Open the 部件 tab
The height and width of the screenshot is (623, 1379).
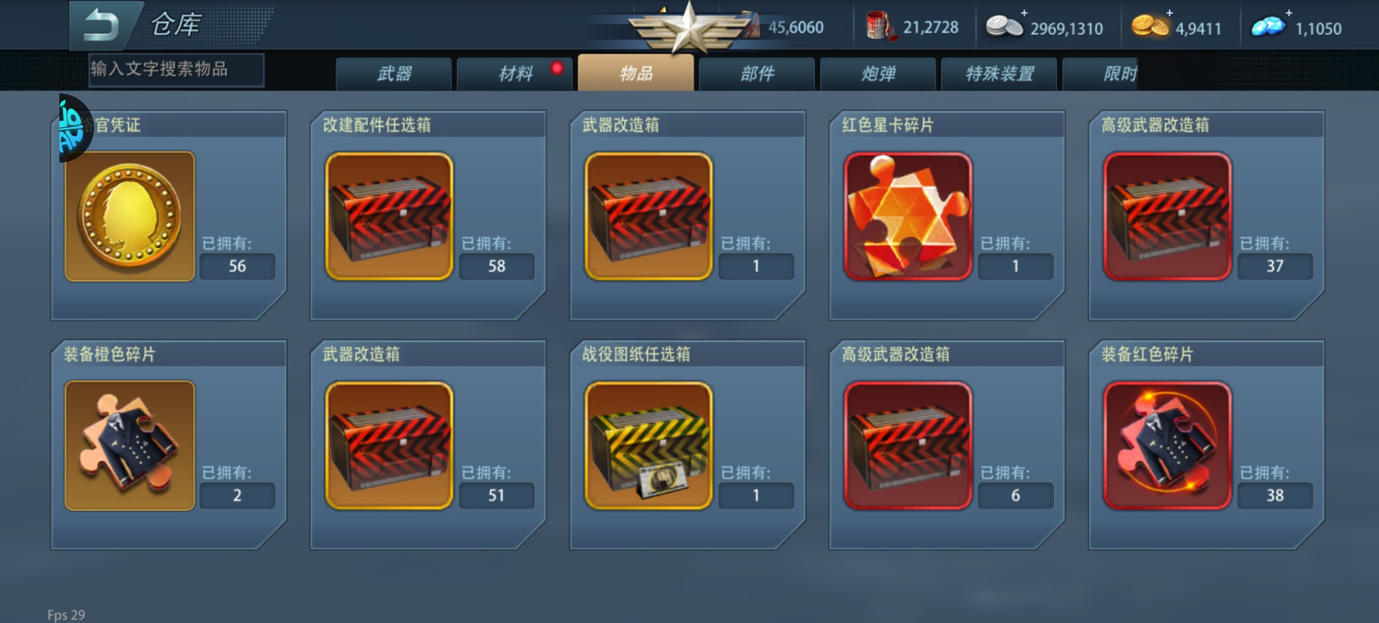(758, 74)
